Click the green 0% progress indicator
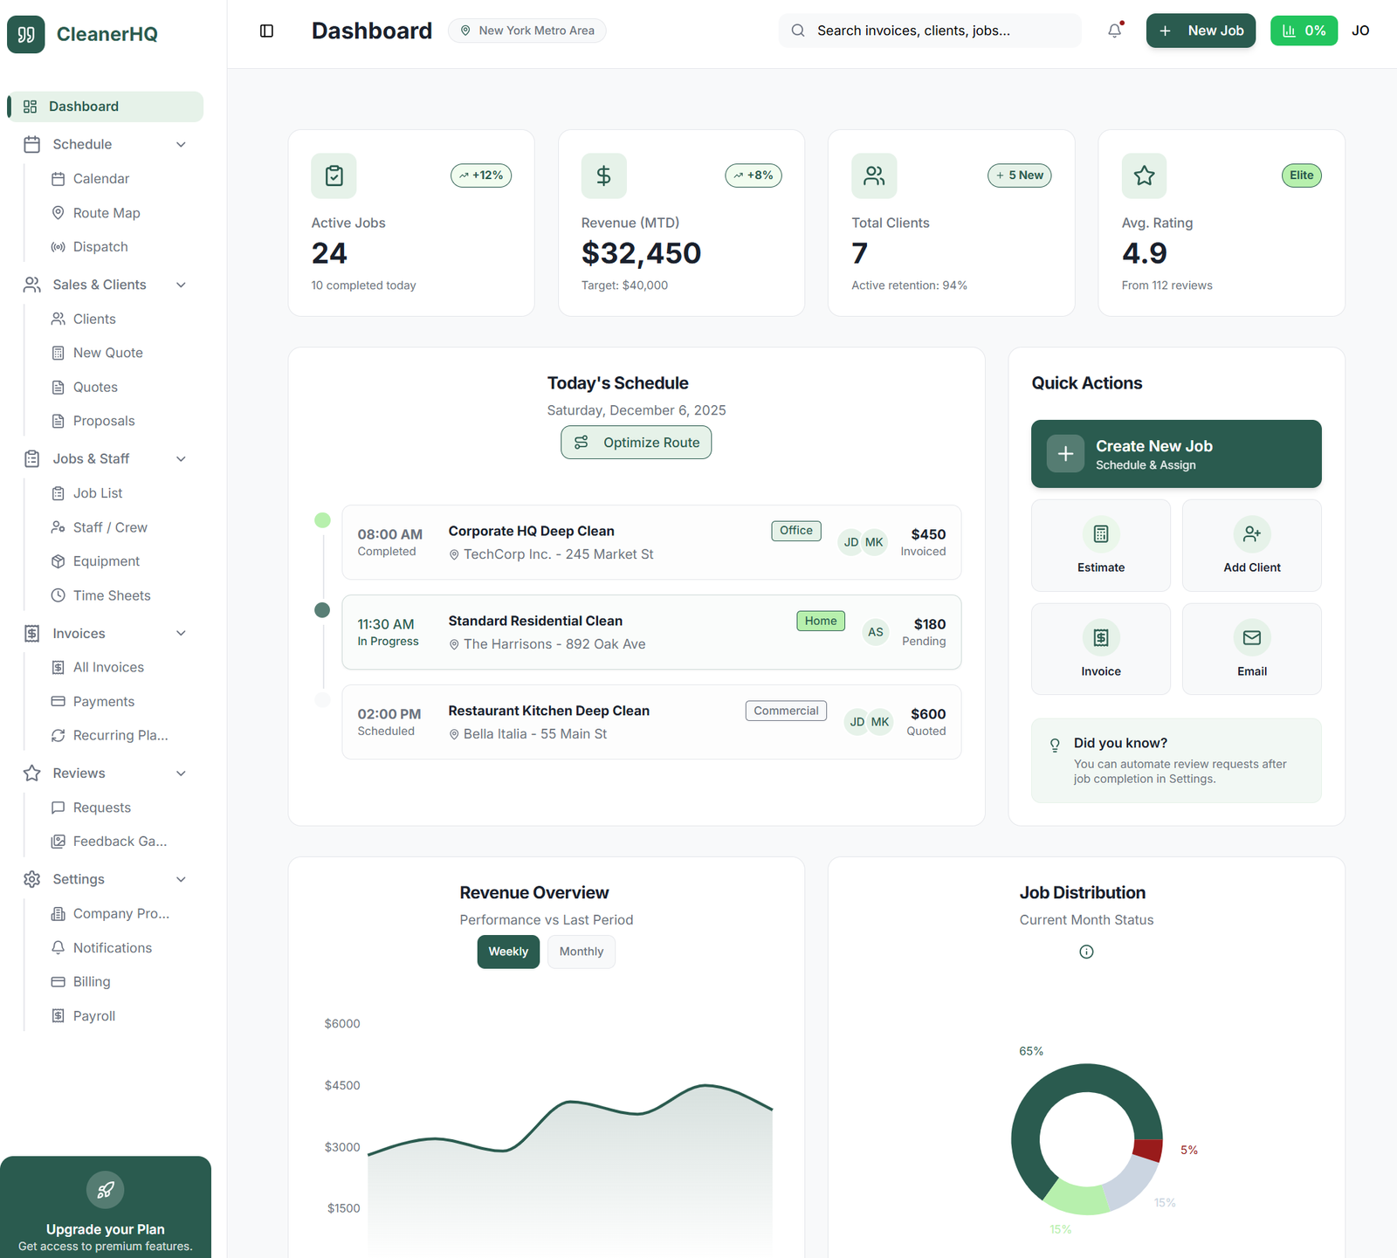This screenshot has width=1397, height=1258. point(1304,31)
